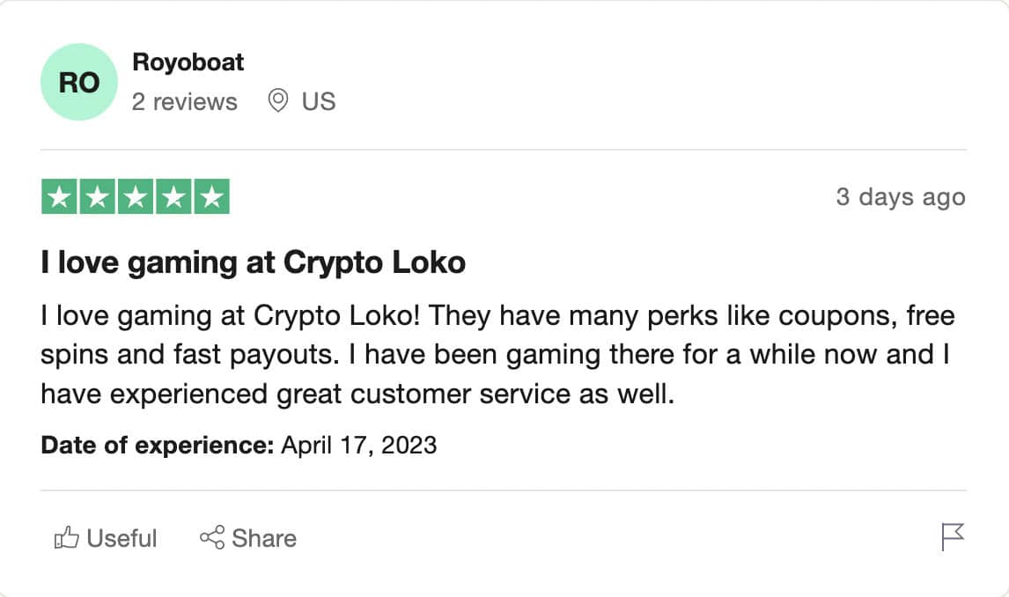Viewport: 1009px width, 597px height.
Task: Mark the review as Useful via its label
Action: coord(122,538)
